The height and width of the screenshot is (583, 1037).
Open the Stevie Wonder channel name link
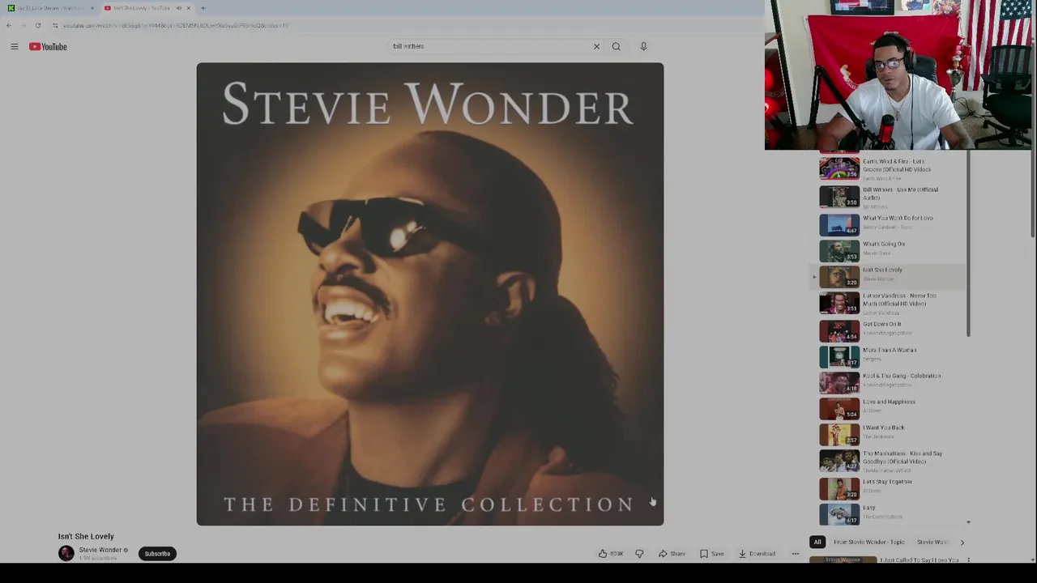click(100, 550)
